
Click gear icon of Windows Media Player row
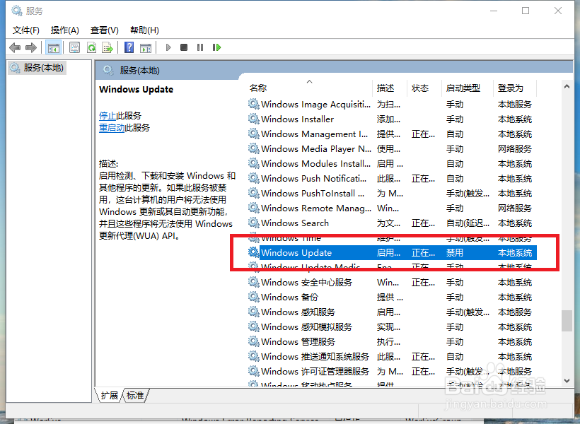tap(253, 148)
